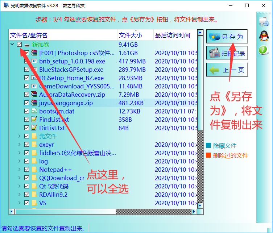Select the bnb_setup_1.0.0.198.exe file name
The width and height of the screenshot is (273, 233).
click(x=72, y=61)
